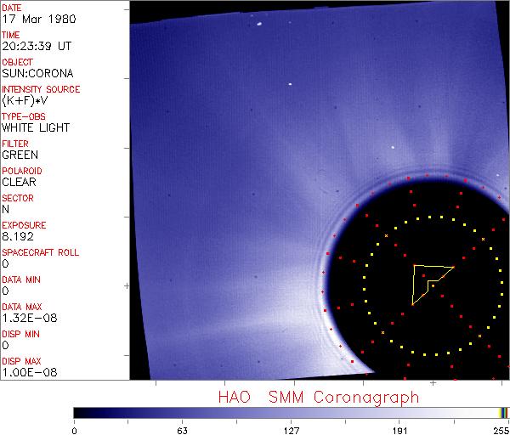Viewport: 510px width, 435px height.
Task: Click the DISP MAX value 1.00E-08
Action: 30,372
